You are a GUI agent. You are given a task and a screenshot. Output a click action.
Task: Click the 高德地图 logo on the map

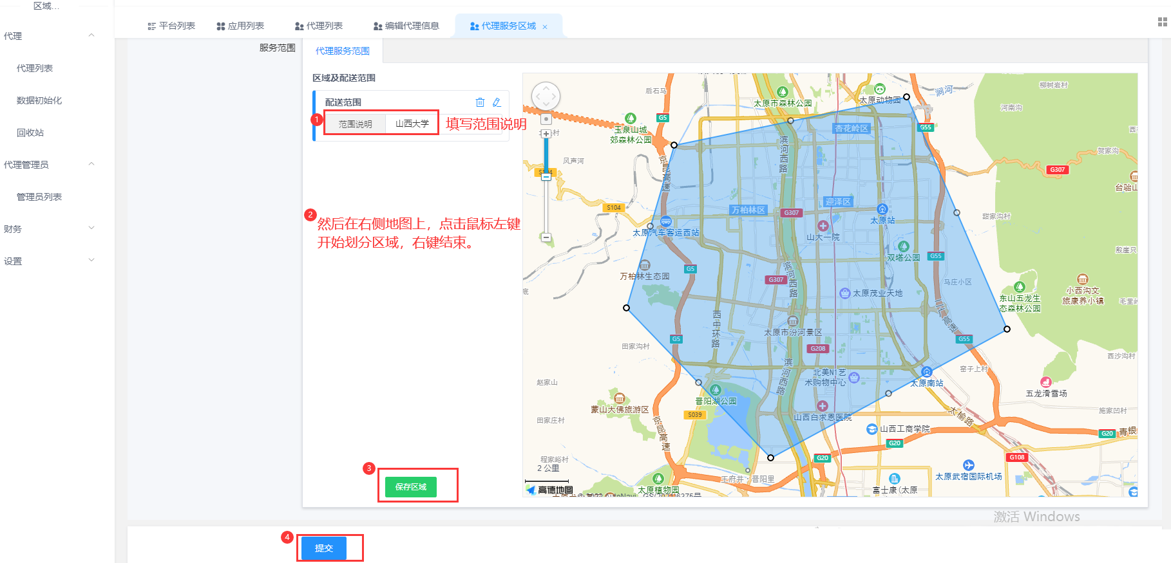[549, 490]
